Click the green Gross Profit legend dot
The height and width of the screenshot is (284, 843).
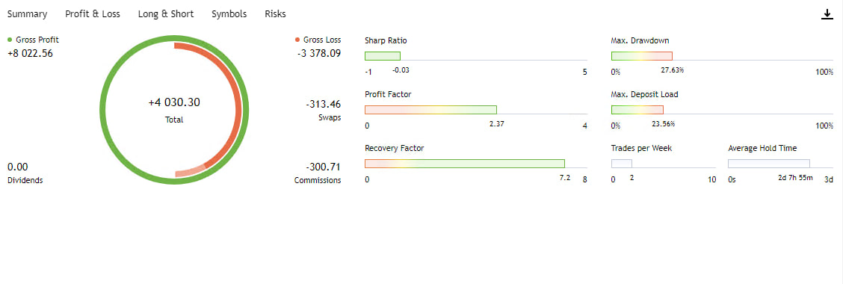pyautogui.click(x=10, y=40)
